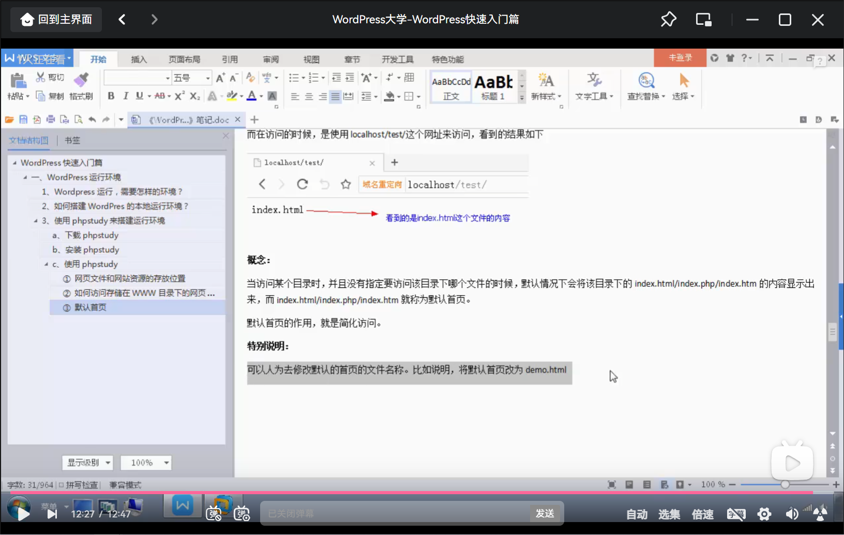
Task: Select the Format Painter brush
Action: 81,79
